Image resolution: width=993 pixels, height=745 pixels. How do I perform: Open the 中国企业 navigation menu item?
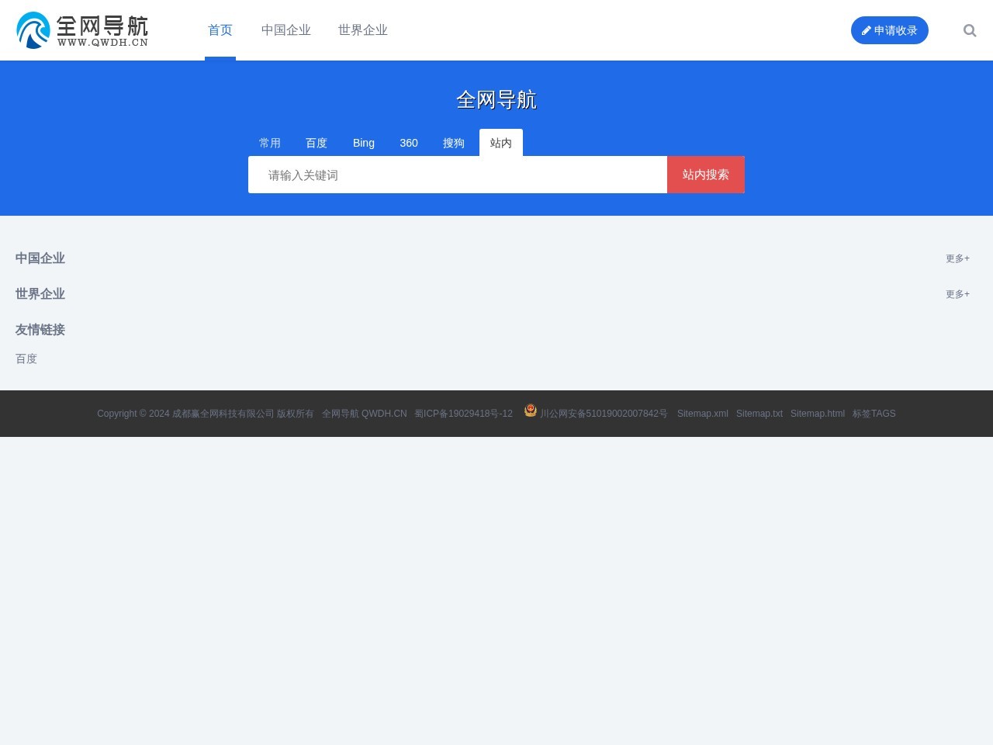tap(285, 30)
